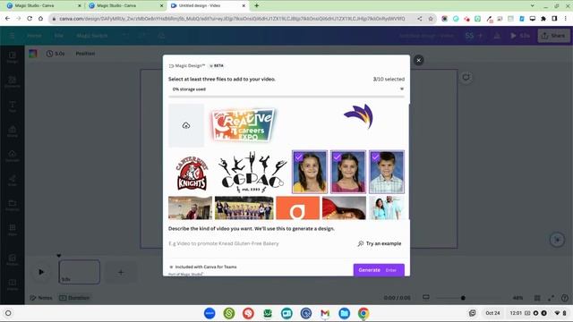Select the team group photo thumbnail
573x322 pixels.
(x=244, y=208)
